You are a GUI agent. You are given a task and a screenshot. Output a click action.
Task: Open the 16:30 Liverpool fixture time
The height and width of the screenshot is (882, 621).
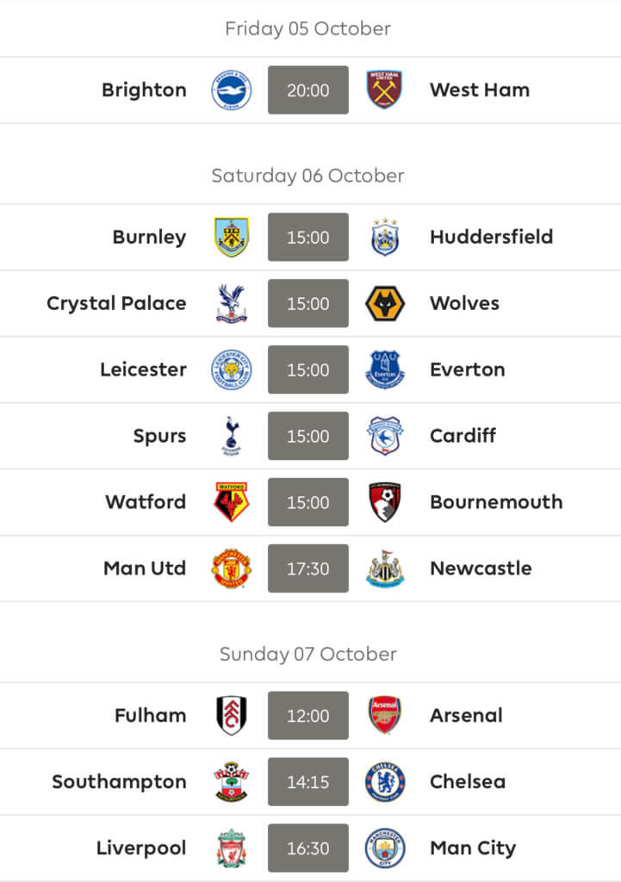pos(308,848)
